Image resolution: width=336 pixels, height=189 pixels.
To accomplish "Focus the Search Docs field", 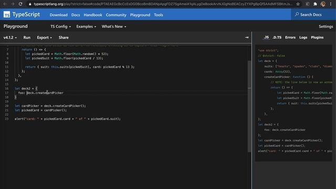I will tap(313, 15).
